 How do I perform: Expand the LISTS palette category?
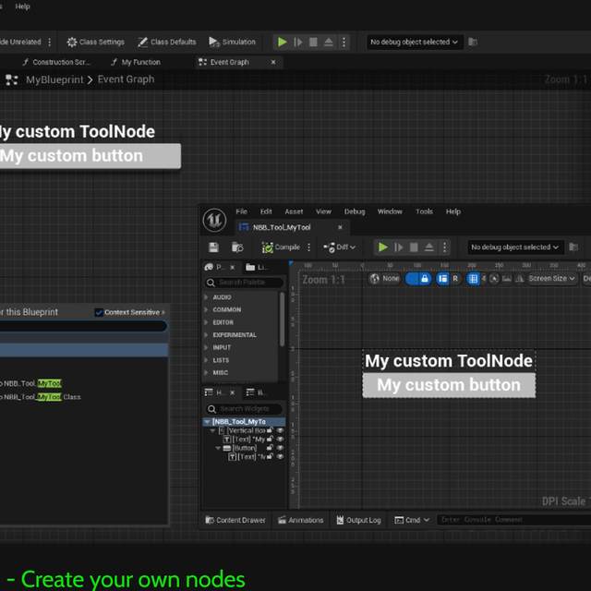tap(206, 360)
